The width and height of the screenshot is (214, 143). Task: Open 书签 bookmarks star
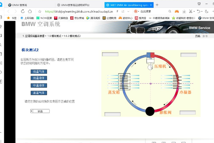12,18
